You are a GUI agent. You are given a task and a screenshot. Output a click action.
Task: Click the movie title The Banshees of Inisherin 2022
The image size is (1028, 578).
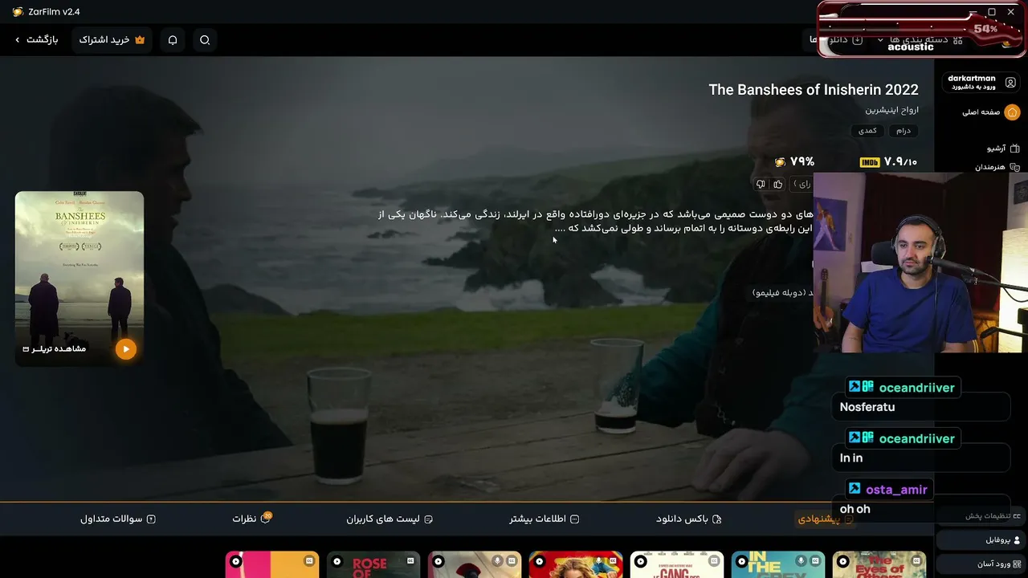tap(814, 90)
